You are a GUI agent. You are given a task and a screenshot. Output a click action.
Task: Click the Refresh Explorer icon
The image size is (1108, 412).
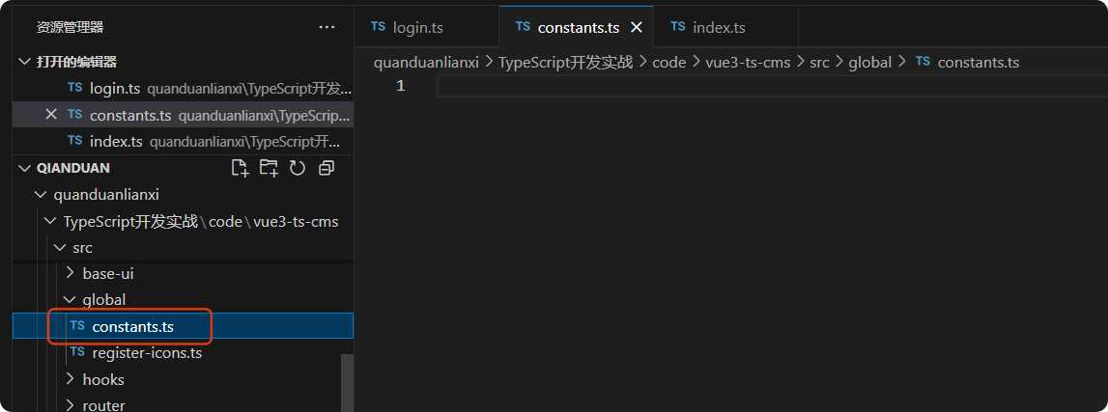pyautogui.click(x=298, y=168)
